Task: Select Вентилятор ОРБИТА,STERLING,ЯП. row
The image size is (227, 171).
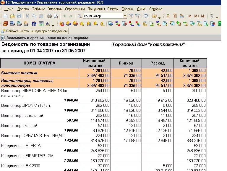Action: click(x=103, y=138)
